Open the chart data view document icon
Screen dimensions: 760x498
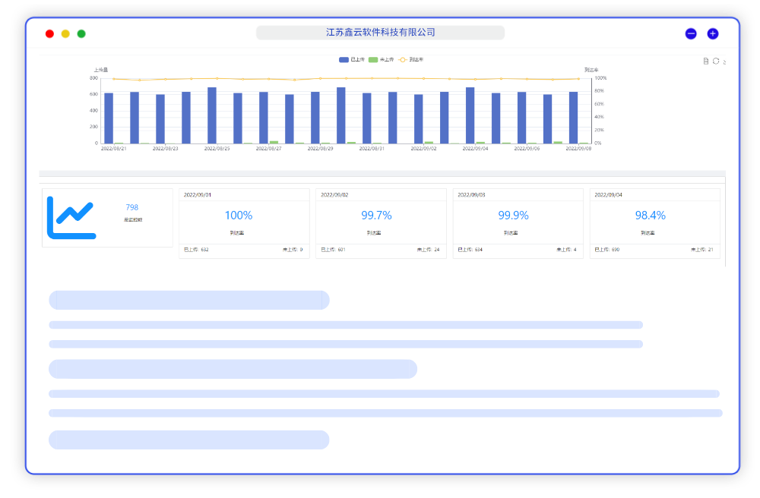tap(706, 61)
